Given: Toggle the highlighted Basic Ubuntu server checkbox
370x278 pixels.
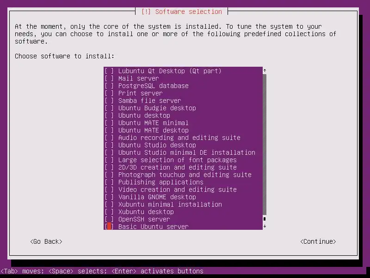Looking at the screenshot, I should [109, 227].
